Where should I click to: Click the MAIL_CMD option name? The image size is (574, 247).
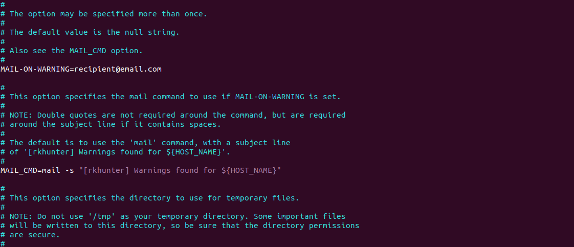pyautogui.click(x=18, y=170)
